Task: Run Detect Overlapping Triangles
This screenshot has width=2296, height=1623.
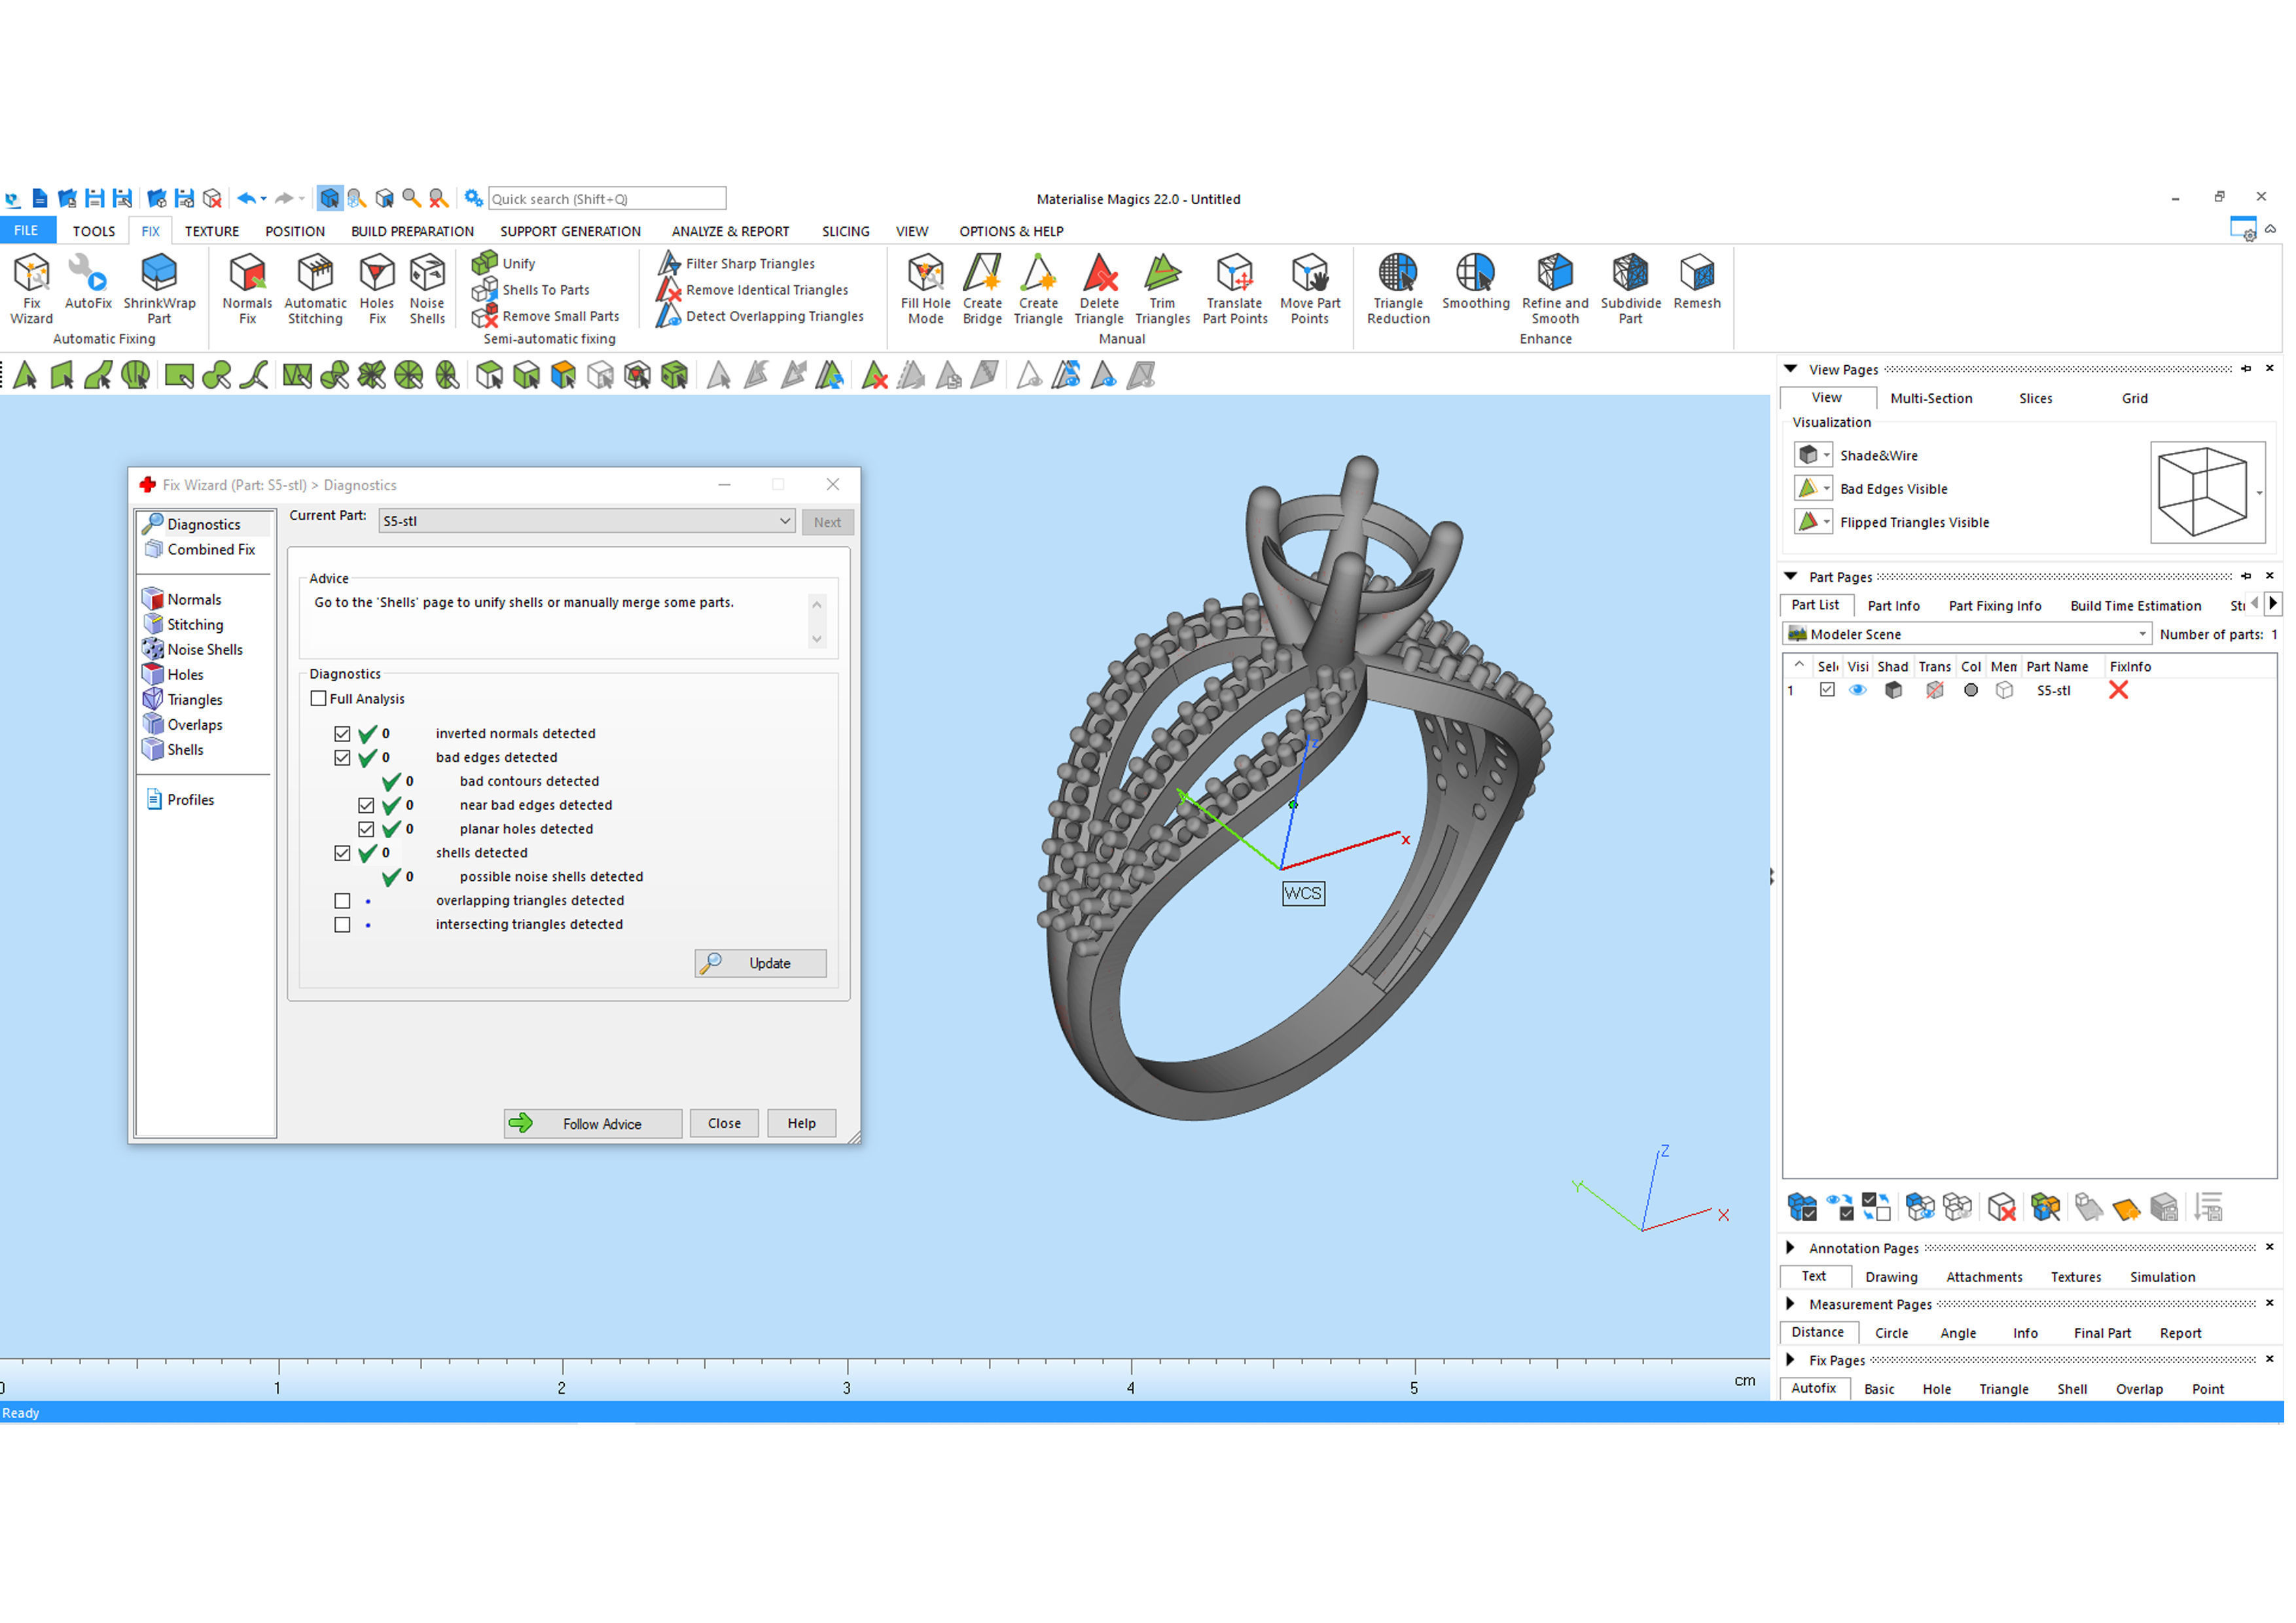Action: click(760, 316)
